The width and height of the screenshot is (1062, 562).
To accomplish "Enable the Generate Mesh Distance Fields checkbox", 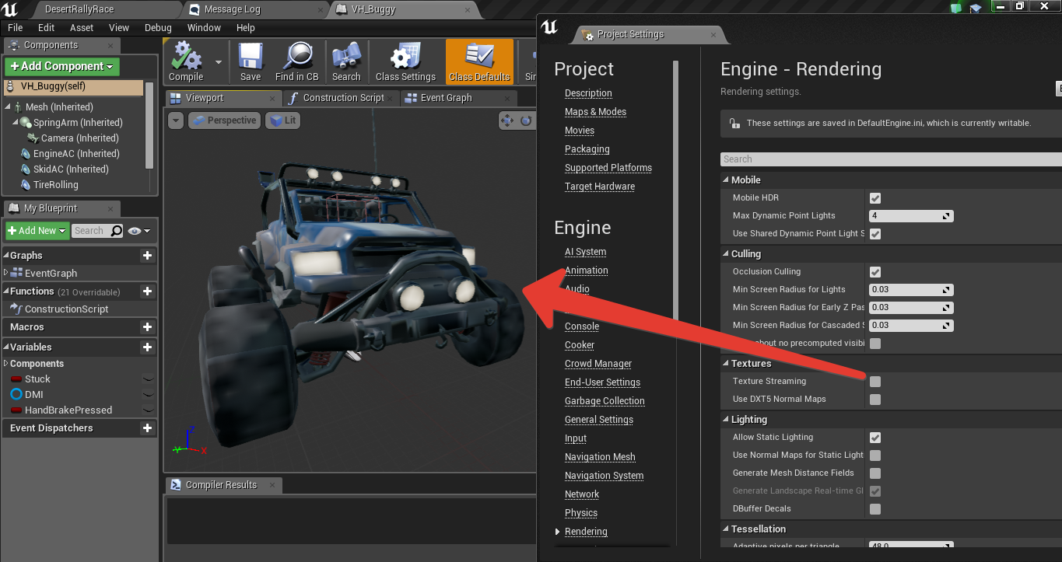I will (875, 473).
